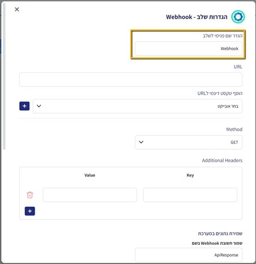Click the Additional Headers label
Image resolution: width=256 pixels, height=264 pixels.
coord(222,161)
